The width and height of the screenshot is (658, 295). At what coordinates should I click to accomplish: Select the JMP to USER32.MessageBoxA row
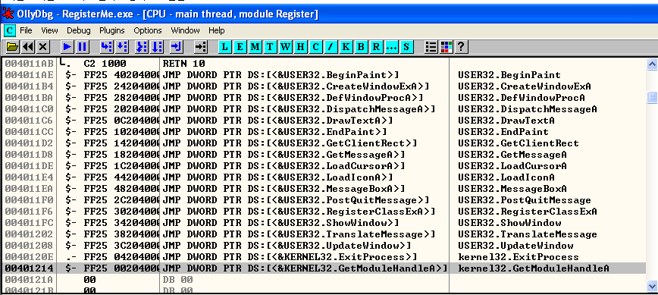coord(324,188)
